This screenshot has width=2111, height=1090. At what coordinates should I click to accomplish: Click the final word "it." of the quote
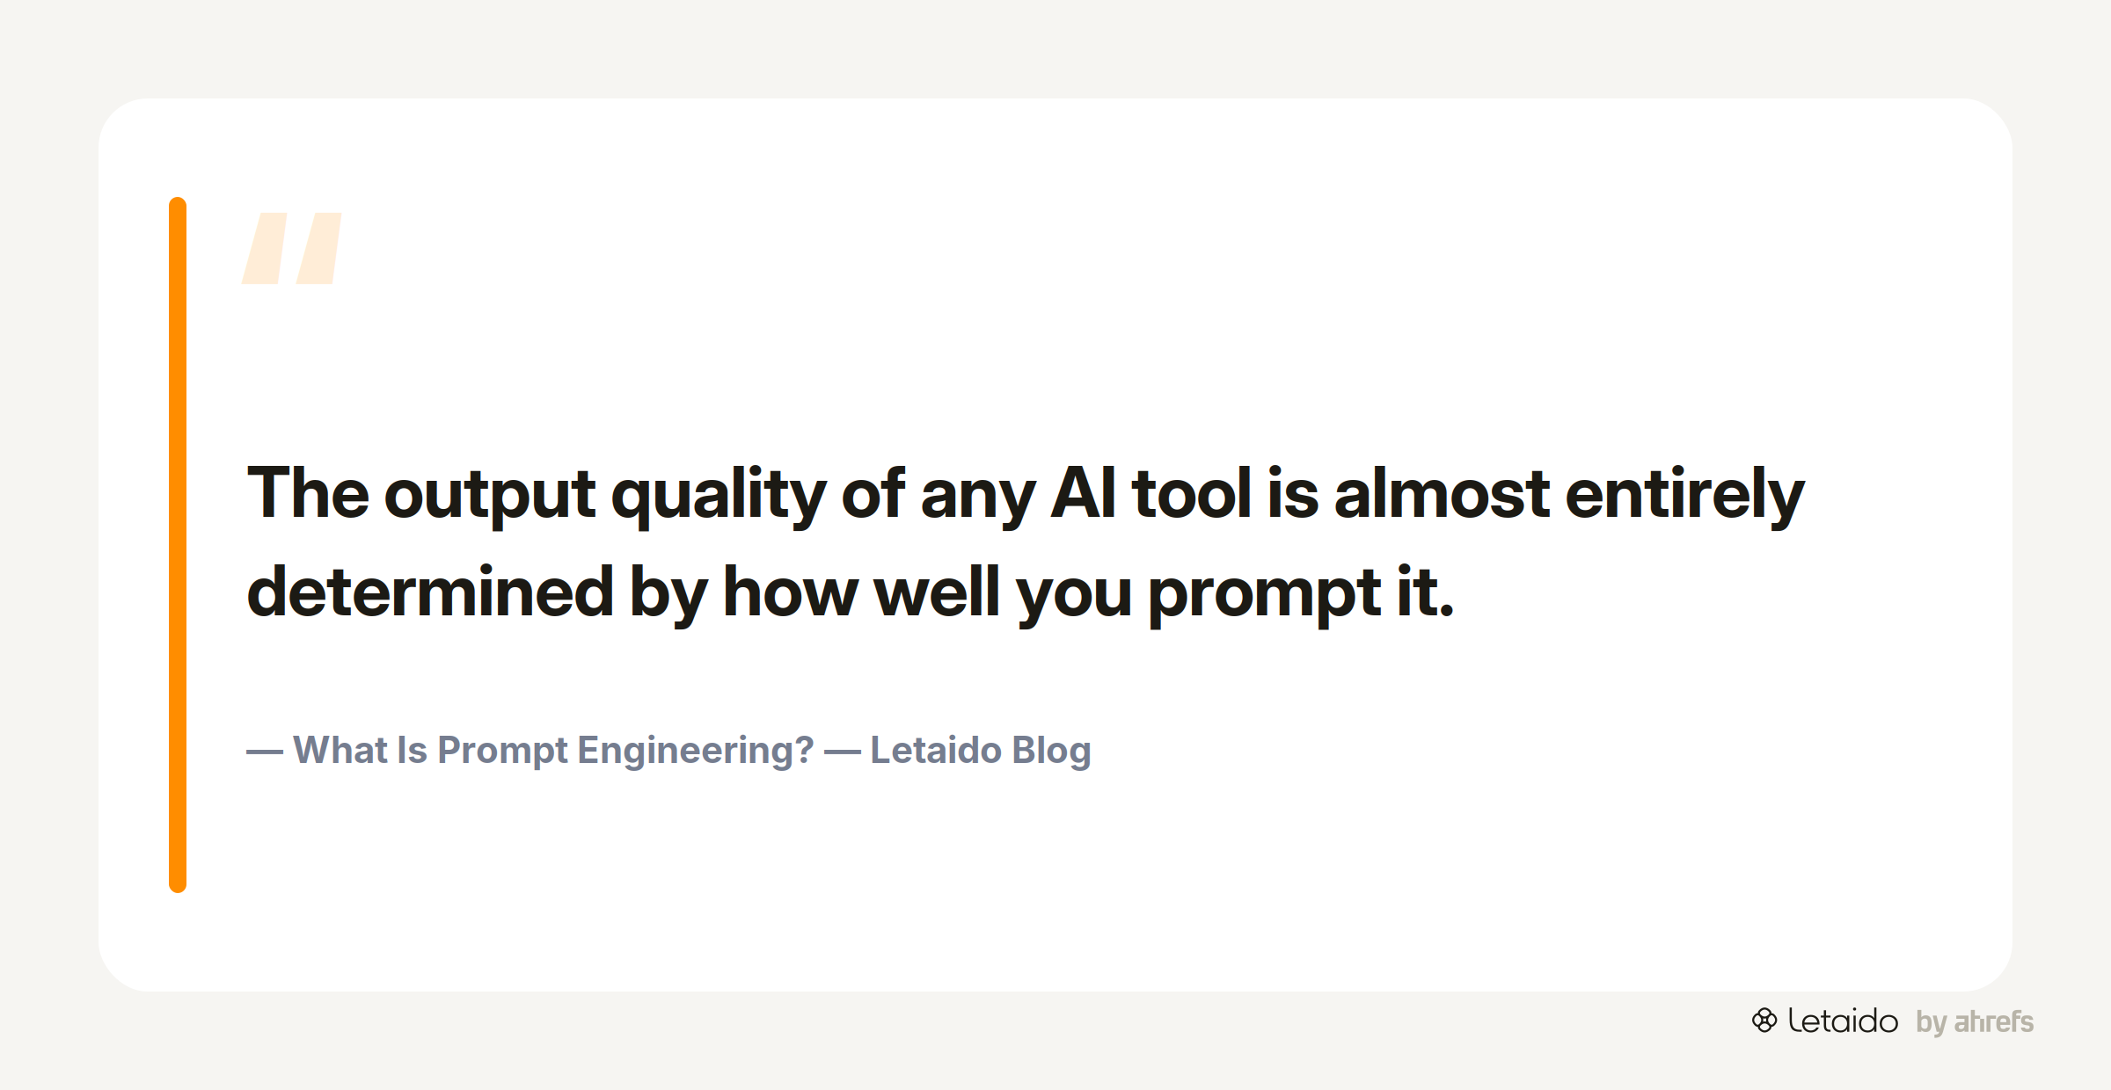1426,592
